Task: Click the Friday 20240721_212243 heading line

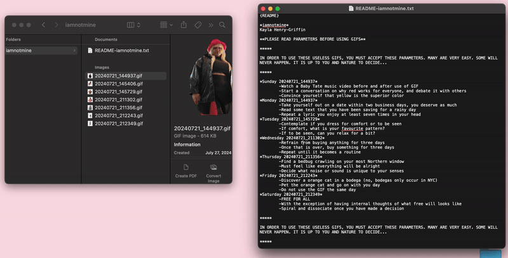Action: point(288,176)
